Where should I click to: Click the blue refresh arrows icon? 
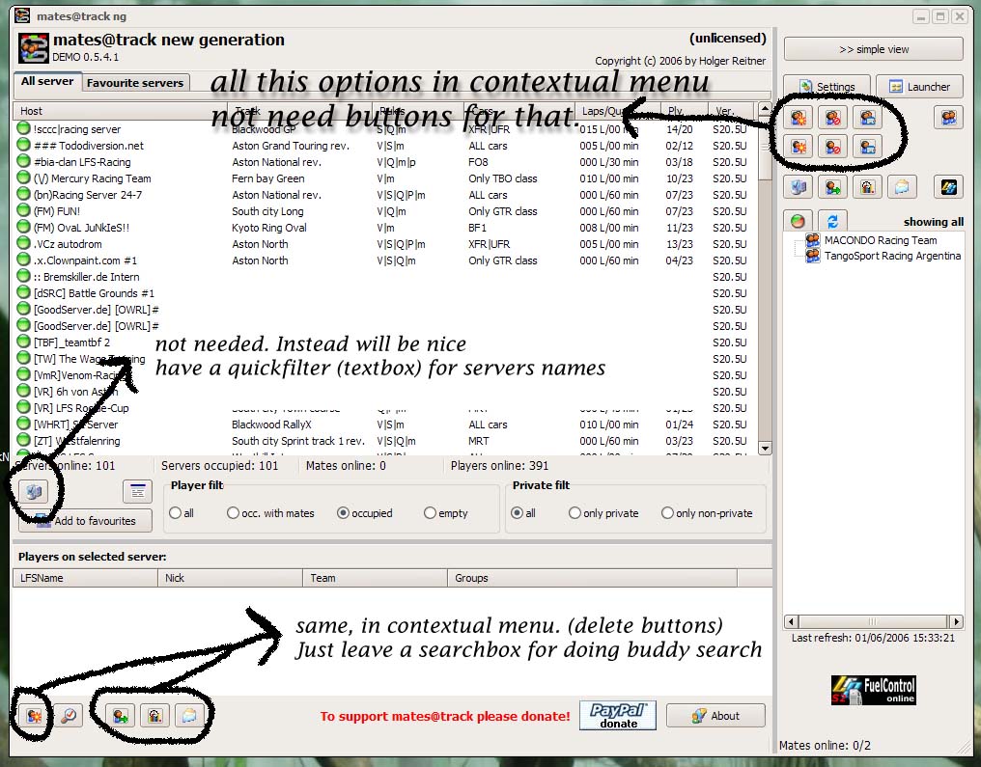tap(832, 221)
